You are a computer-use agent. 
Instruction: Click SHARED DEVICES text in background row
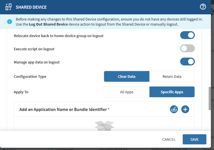tap(113, 149)
